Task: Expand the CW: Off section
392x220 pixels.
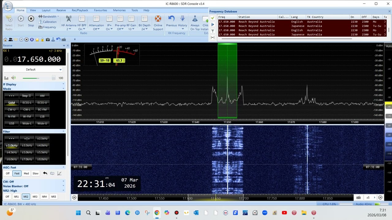Action: tap(34, 182)
